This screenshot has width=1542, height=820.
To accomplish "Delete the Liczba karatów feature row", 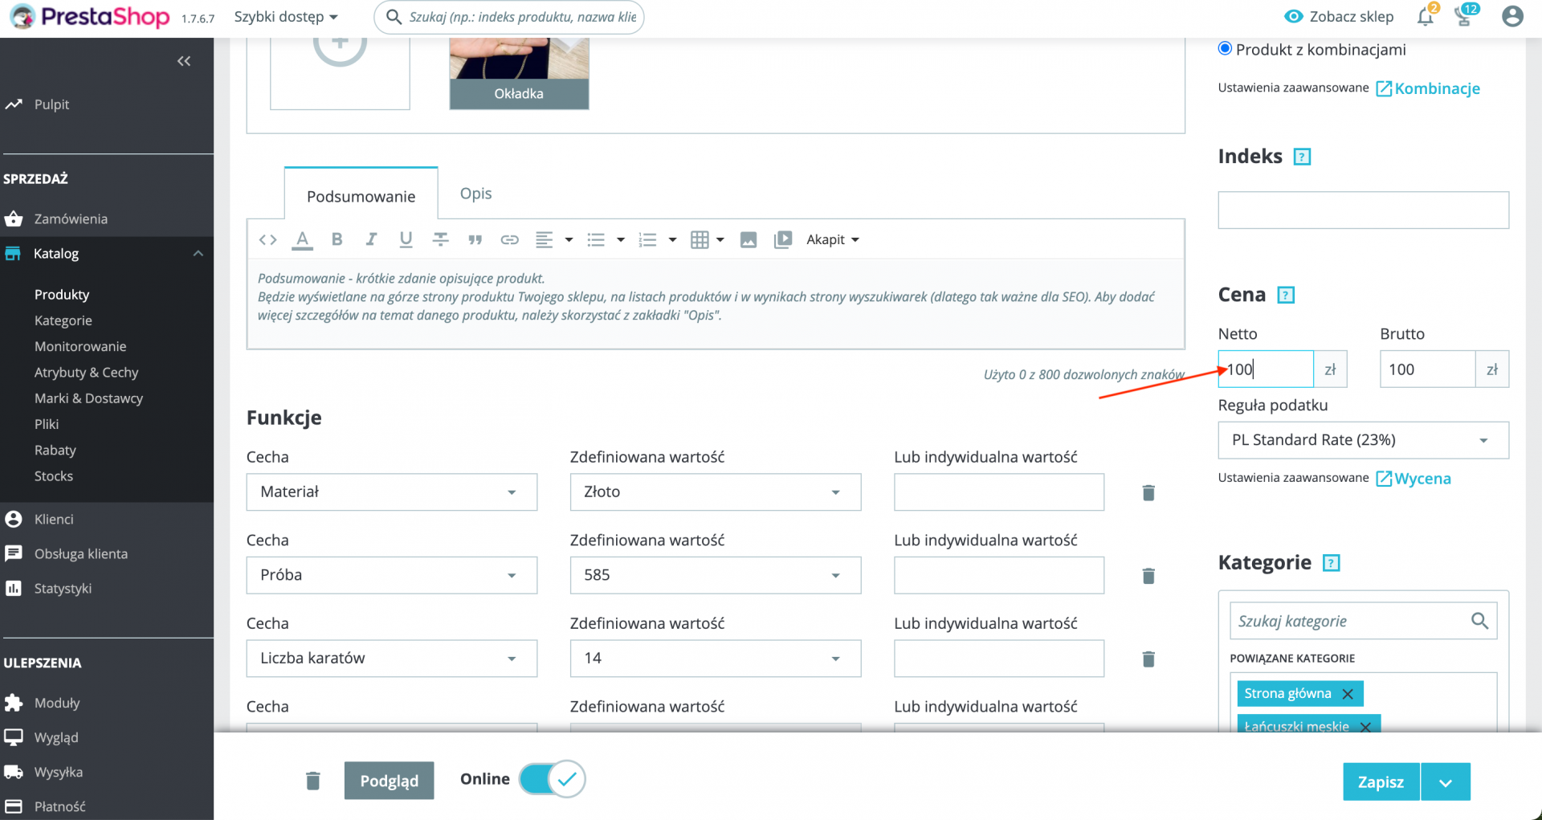I will point(1148,659).
